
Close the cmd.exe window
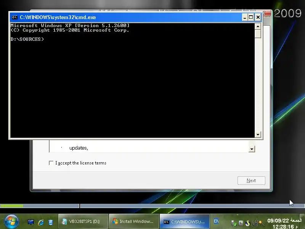(258, 17)
